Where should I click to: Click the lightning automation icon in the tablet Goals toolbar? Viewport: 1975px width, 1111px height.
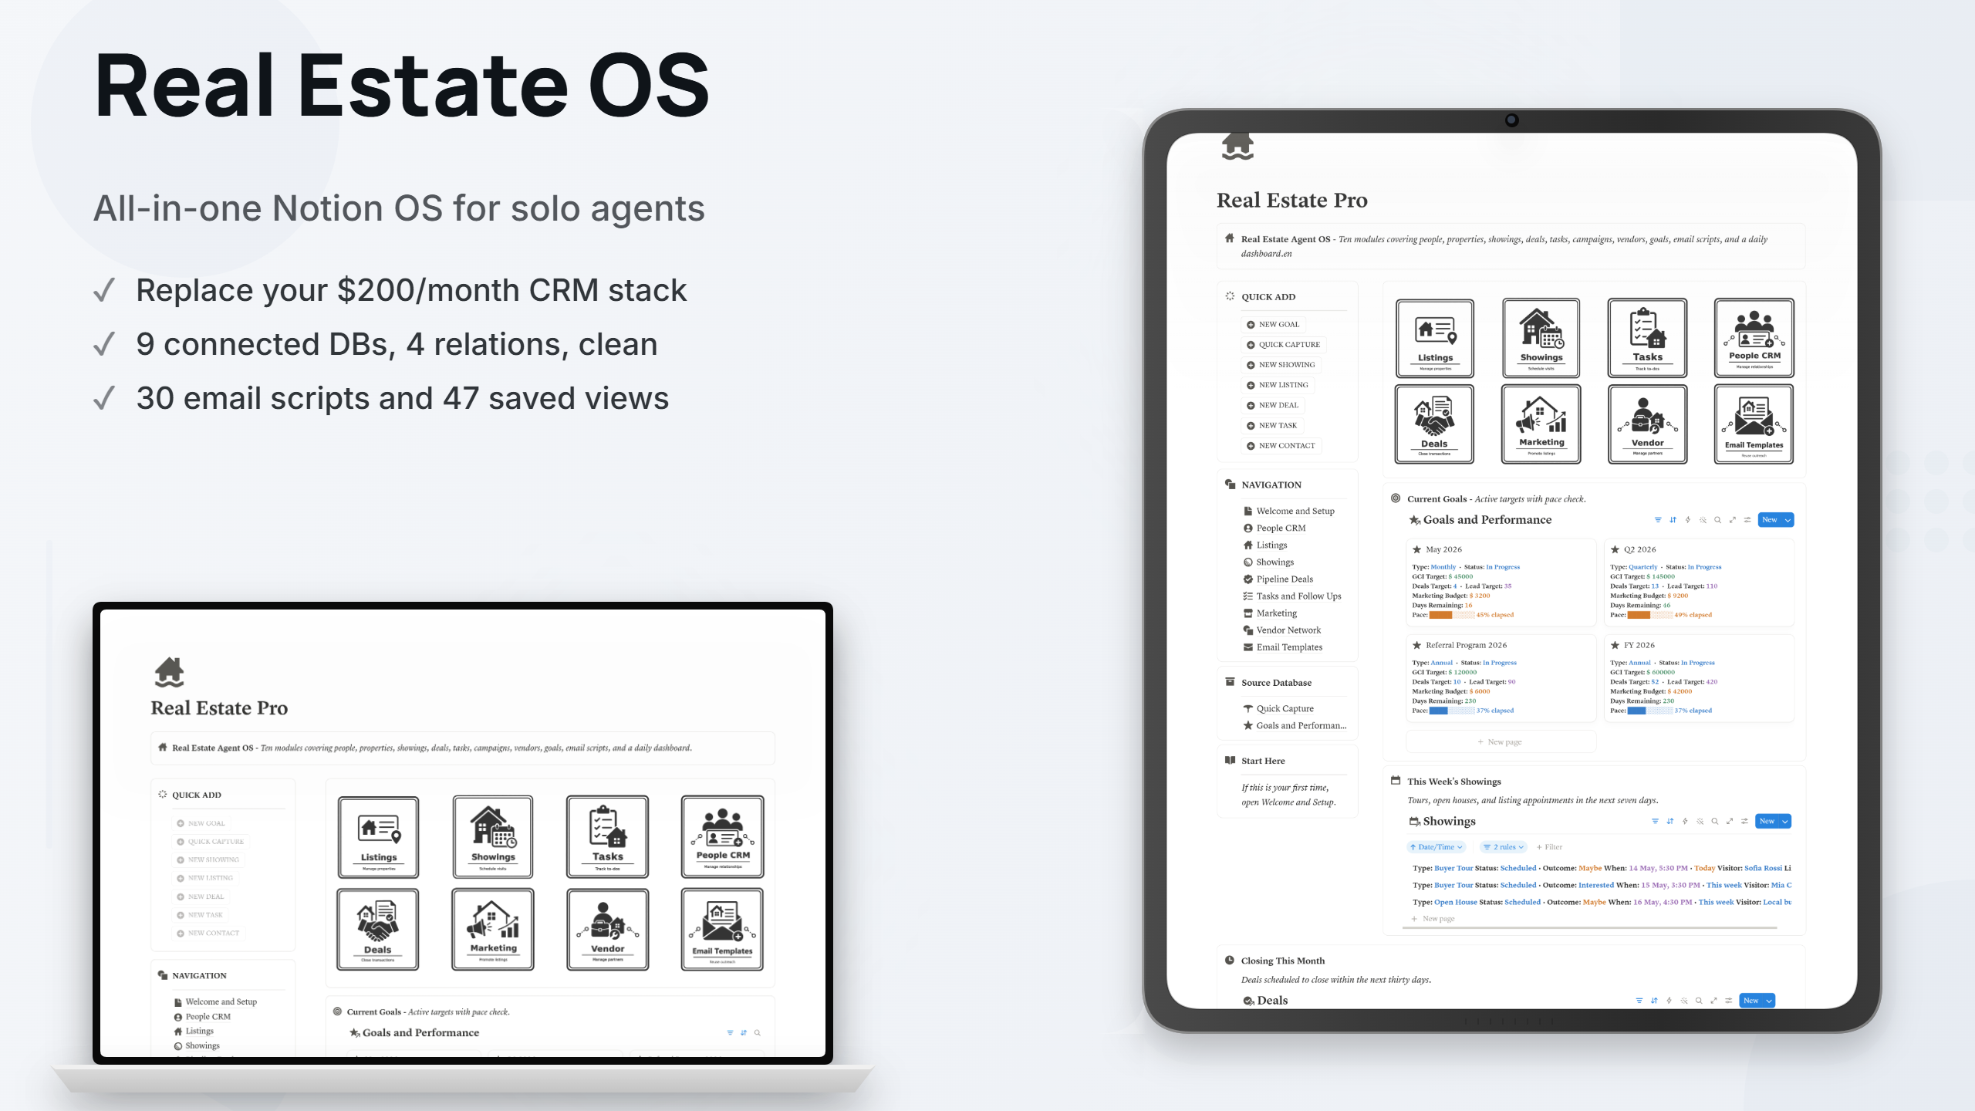1688,520
